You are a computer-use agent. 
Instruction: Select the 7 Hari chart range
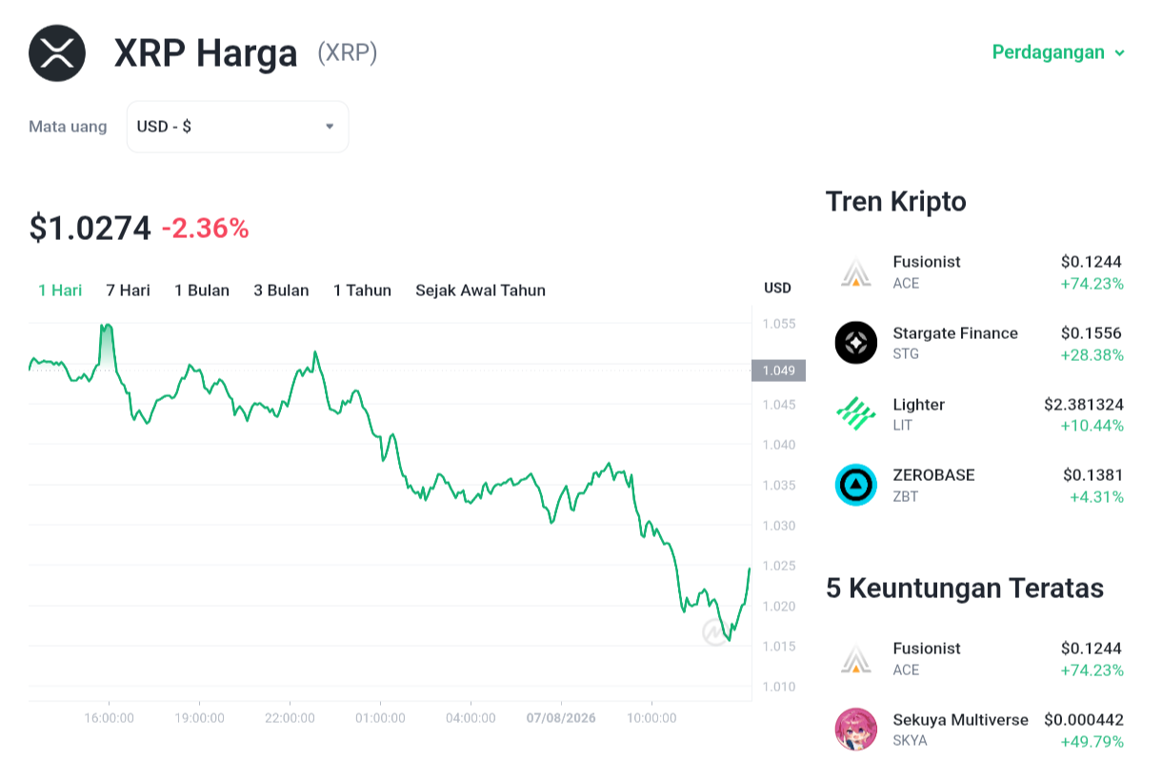[x=128, y=290]
